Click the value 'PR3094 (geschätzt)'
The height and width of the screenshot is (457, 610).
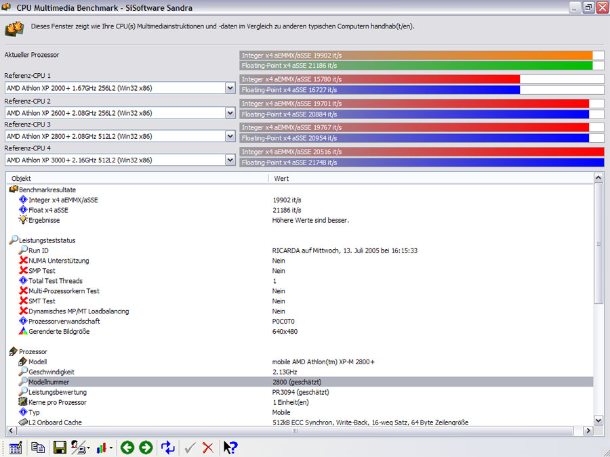pyautogui.click(x=300, y=392)
